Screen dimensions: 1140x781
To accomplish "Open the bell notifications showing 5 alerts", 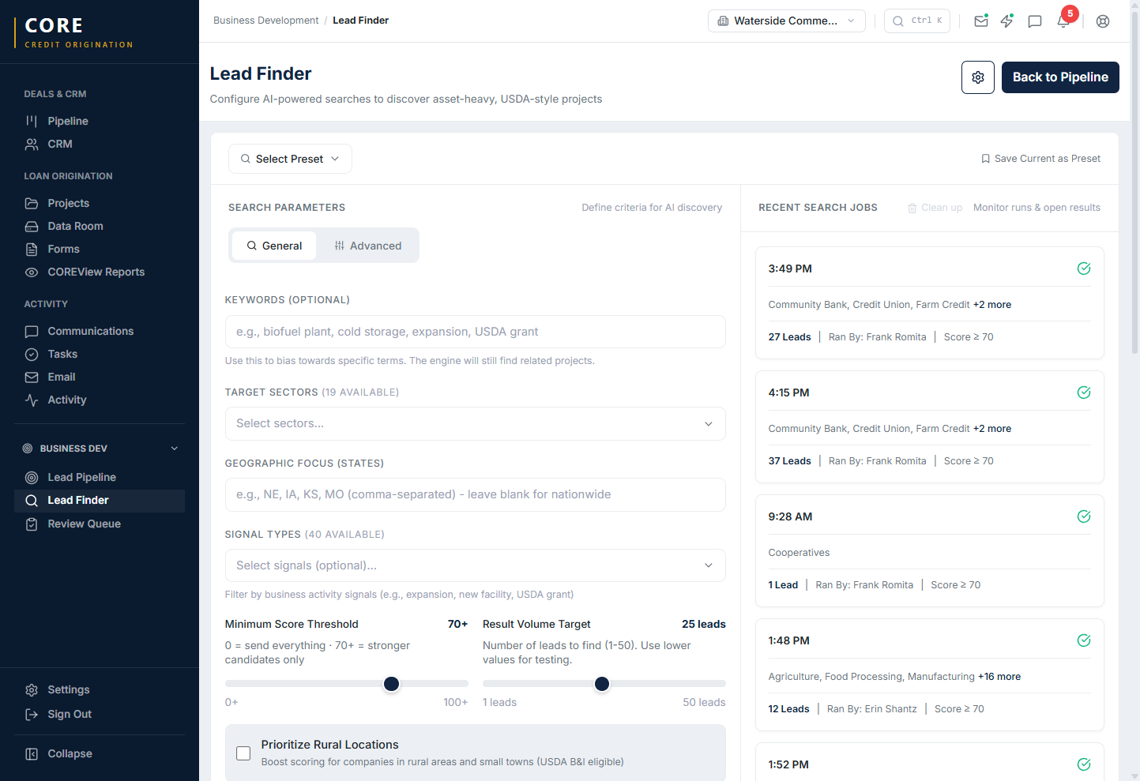I will [1063, 21].
